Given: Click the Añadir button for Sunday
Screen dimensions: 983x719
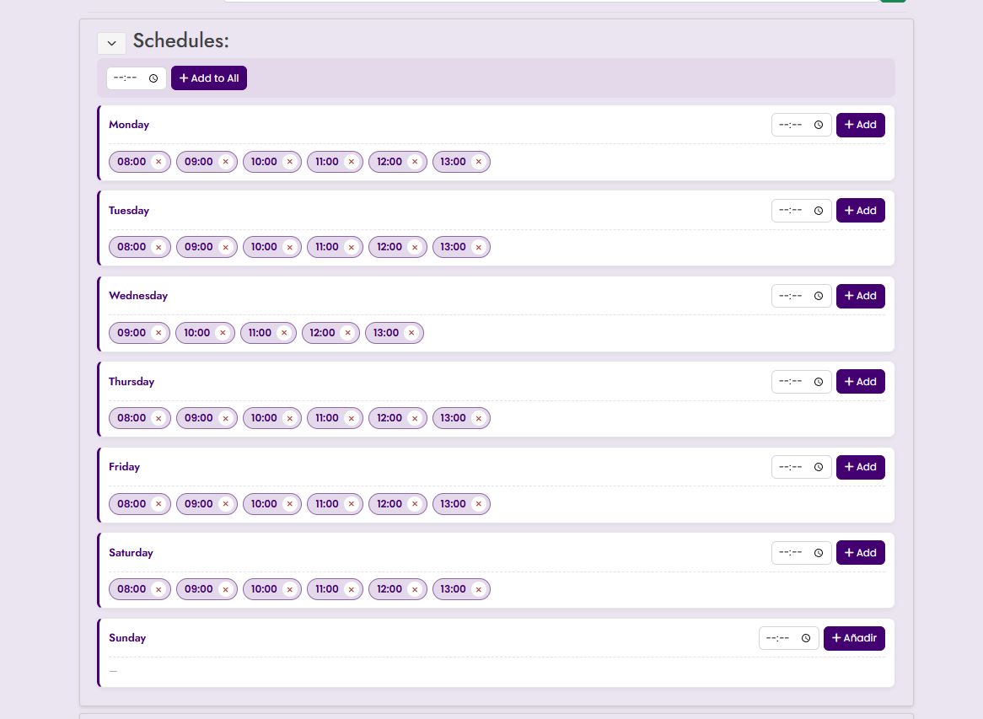Looking at the screenshot, I should pos(854,638).
